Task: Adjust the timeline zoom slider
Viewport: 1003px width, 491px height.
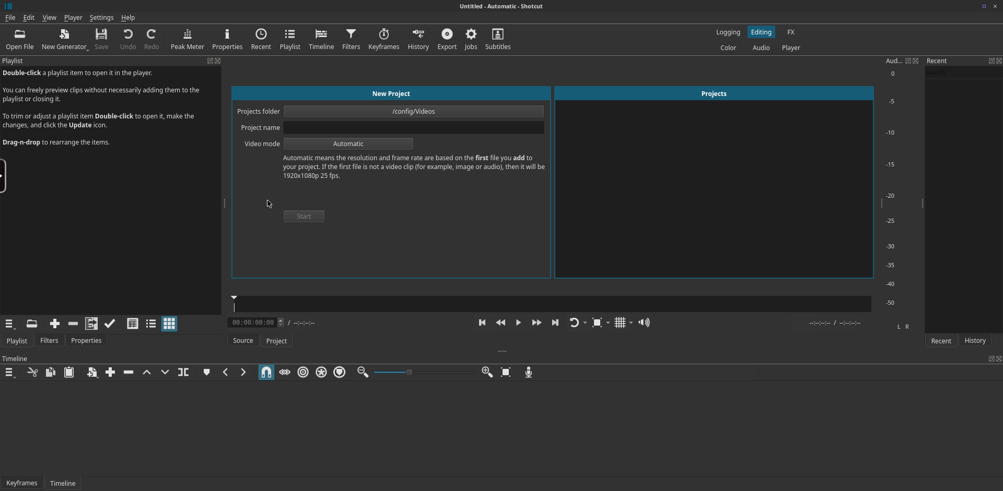Action: [x=424, y=373]
